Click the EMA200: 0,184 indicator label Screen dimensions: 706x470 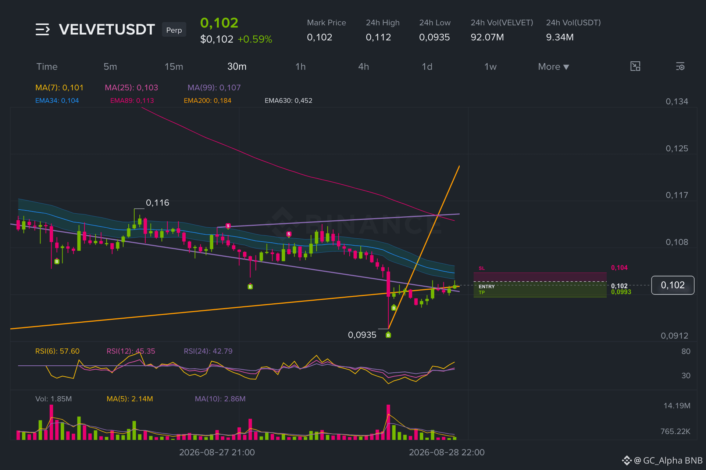click(x=207, y=101)
